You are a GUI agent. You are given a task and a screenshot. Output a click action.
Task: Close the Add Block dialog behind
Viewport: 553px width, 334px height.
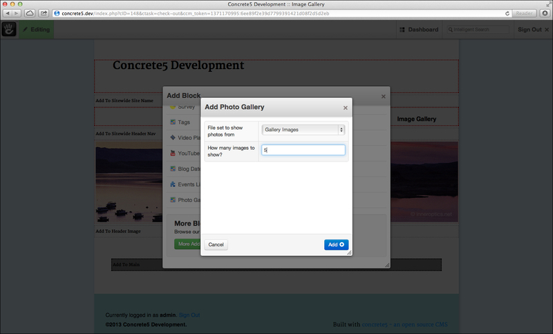[x=384, y=97]
